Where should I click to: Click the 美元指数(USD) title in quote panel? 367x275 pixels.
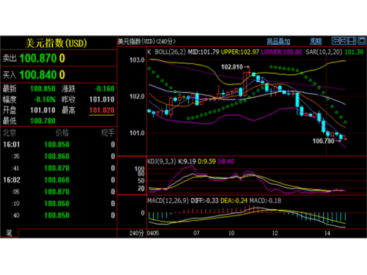click(x=56, y=43)
